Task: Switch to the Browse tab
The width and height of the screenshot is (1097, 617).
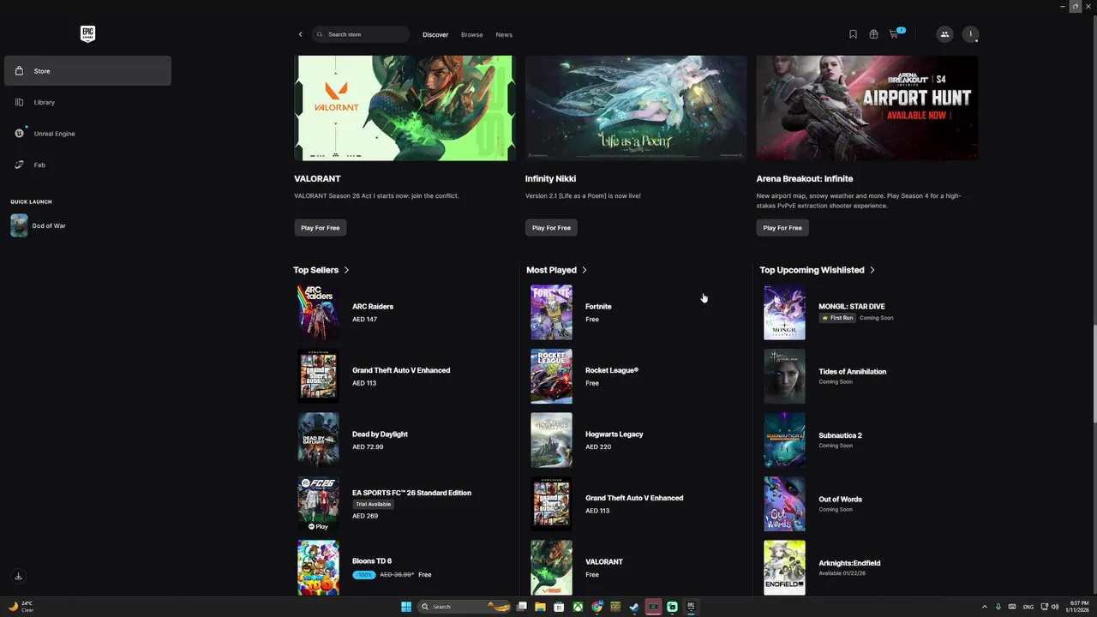Action: pyautogui.click(x=471, y=34)
